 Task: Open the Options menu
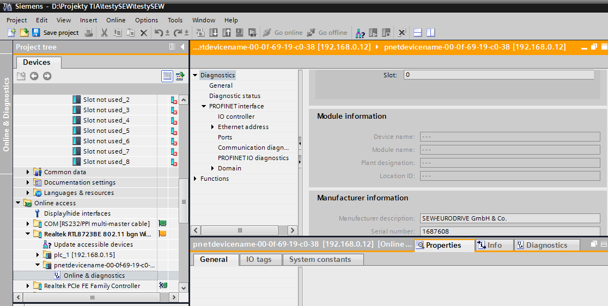point(147,20)
